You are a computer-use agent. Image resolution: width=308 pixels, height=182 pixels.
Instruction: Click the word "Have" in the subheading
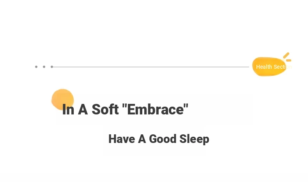click(x=122, y=139)
